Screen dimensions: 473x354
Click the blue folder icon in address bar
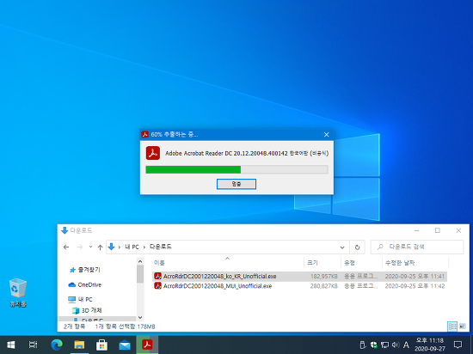[111, 247]
